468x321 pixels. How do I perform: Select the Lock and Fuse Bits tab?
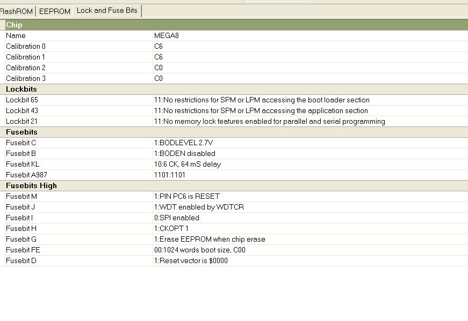[x=107, y=11]
